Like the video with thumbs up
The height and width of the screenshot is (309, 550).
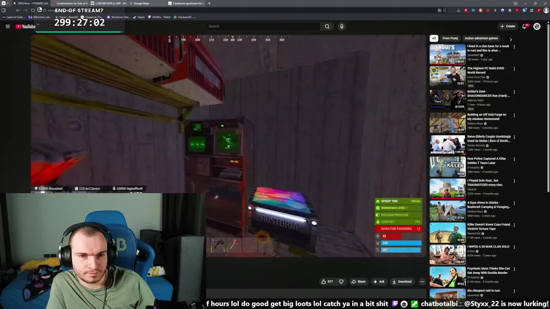click(x=327, y=282)
